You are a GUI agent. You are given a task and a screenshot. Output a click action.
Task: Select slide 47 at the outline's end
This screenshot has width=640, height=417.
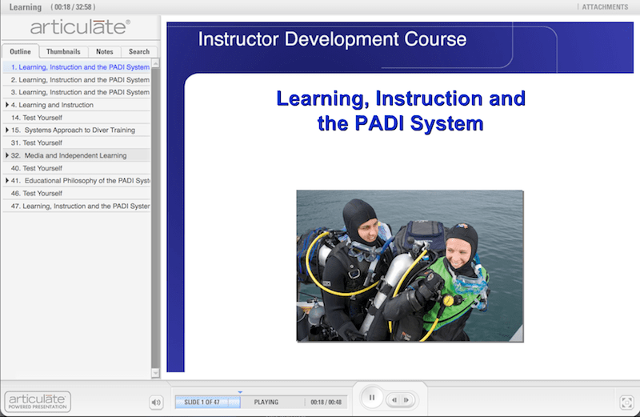[77, 206]
